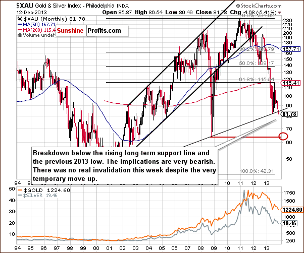Click the $XAU ticker symbol title
Image resolution: width=304 pixels, height=253 pixels.
(x=25, y=6)
